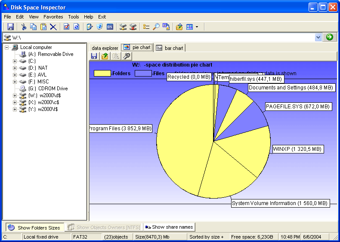This screenshot has width=340, height=242.
Task: Toggle Show share names
Action: coord(169,227)
